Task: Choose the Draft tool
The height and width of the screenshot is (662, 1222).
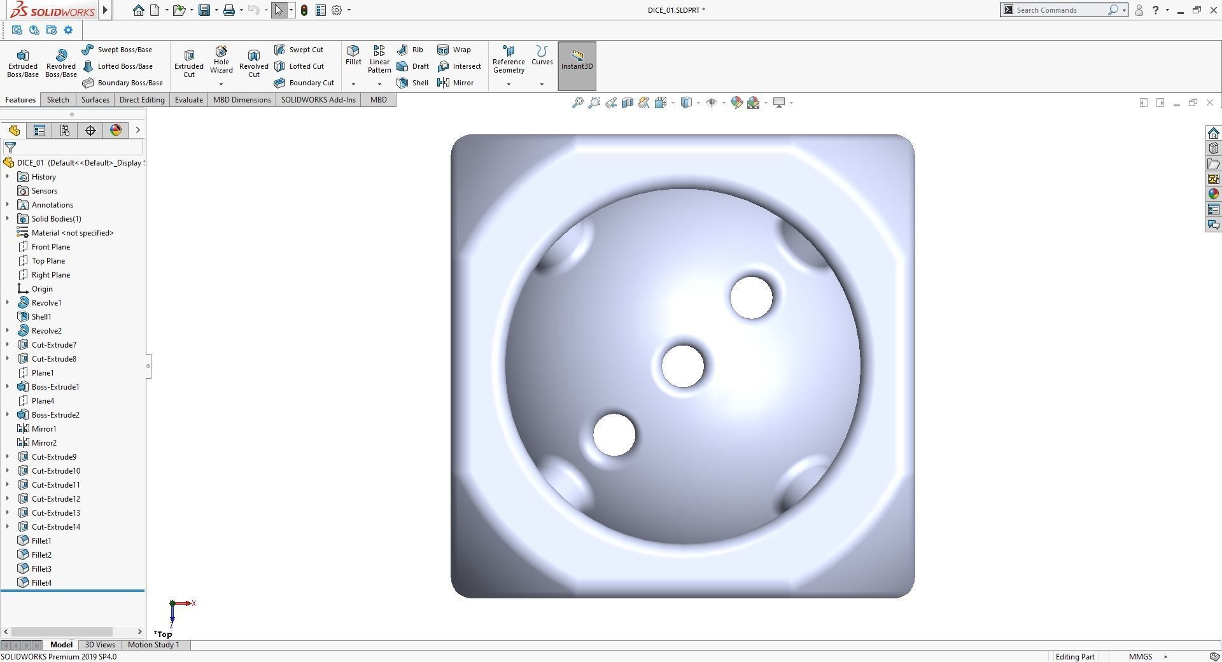Action: [x=412, y=66]
